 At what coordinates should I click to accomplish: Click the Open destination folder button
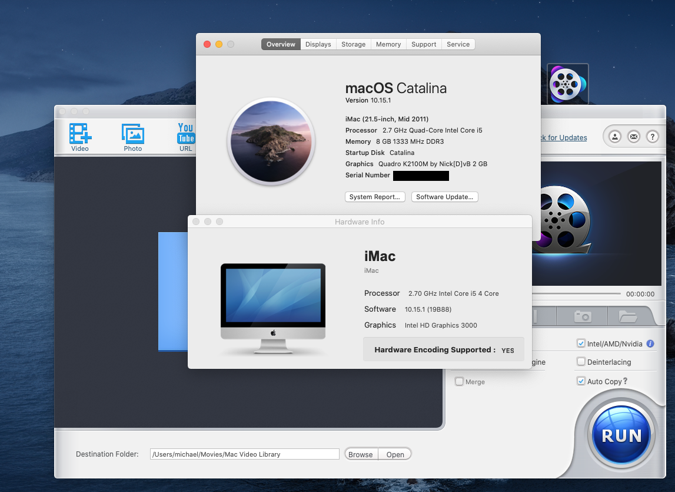(x=395, y=454)
